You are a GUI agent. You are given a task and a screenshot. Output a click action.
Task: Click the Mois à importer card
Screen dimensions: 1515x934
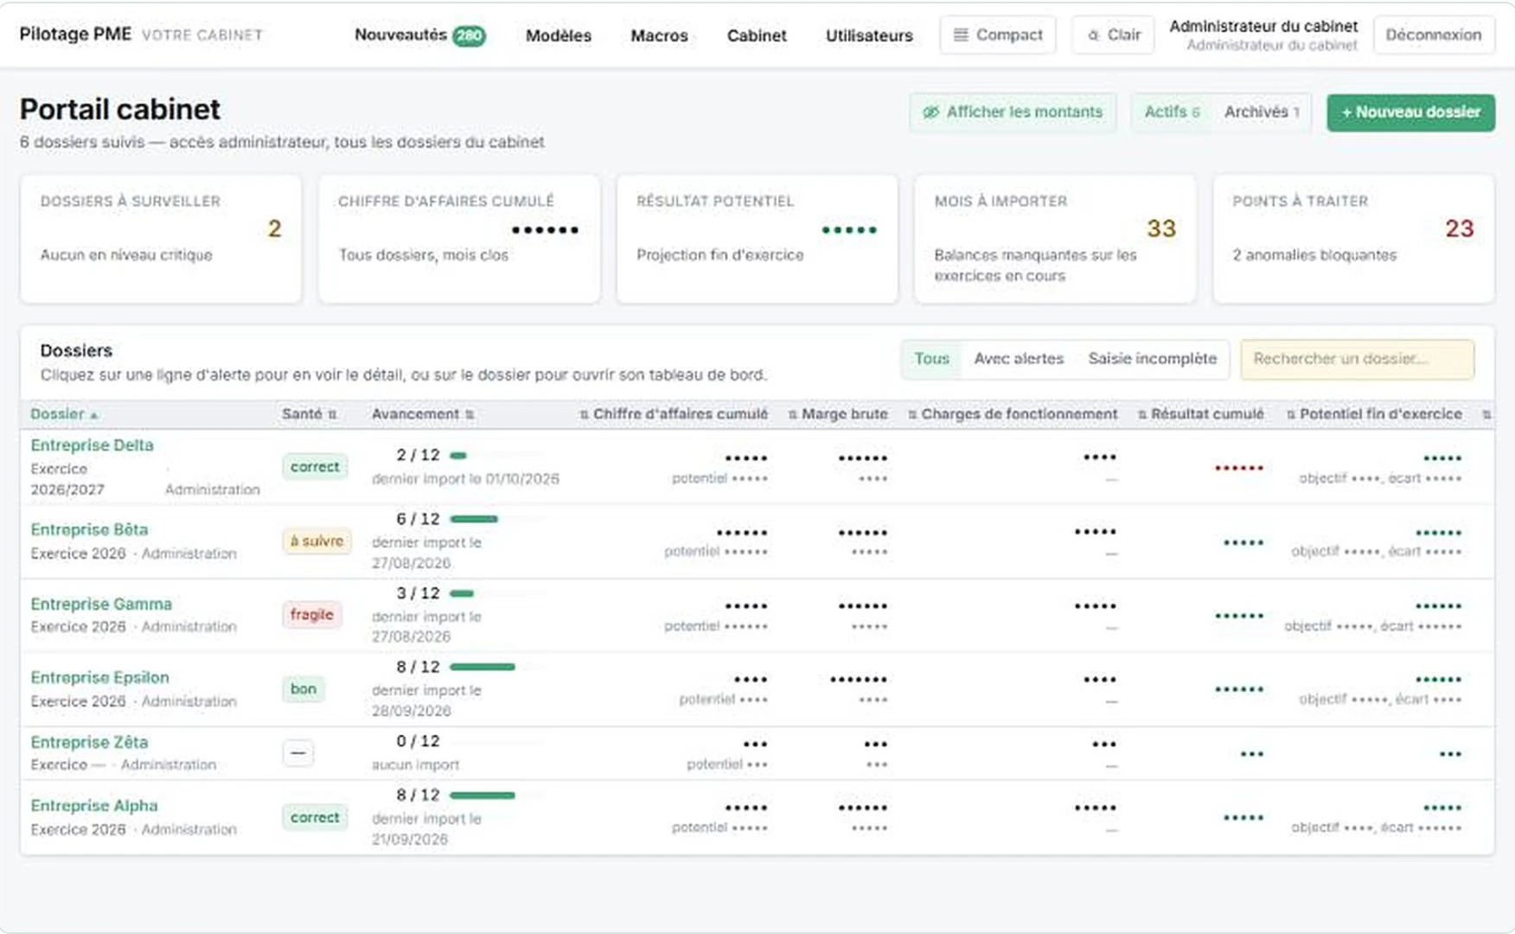pyautogui.click(x=1055, y=239)
